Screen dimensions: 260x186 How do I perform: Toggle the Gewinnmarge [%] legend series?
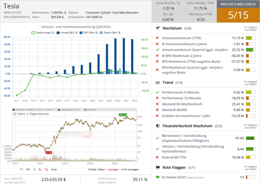point(43,33)
